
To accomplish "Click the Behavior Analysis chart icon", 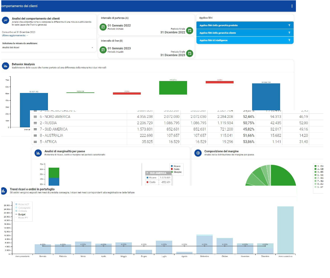I will click(5, 66).
